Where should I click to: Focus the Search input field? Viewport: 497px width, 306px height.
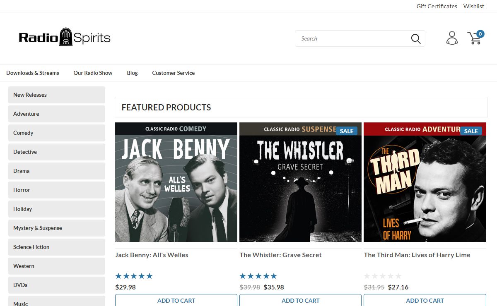coord(352,38)
